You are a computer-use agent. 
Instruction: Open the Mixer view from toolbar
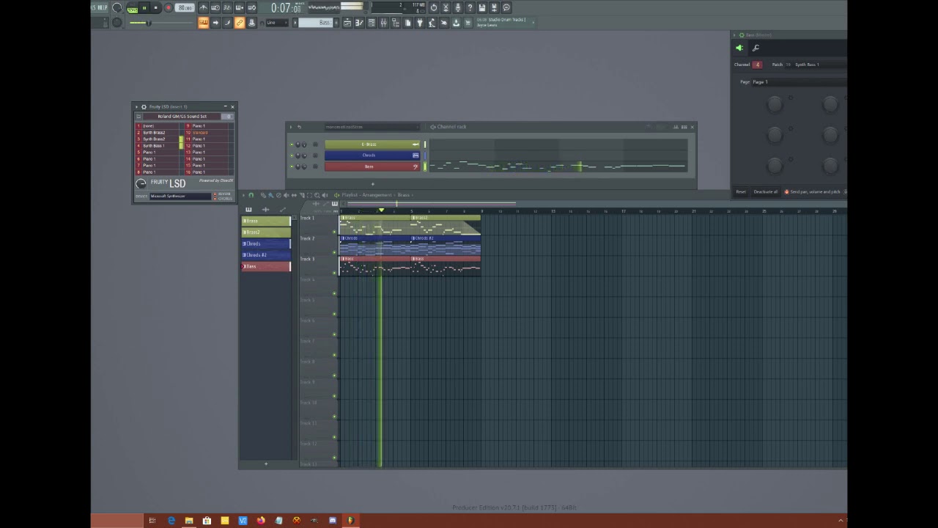[383, 23]
